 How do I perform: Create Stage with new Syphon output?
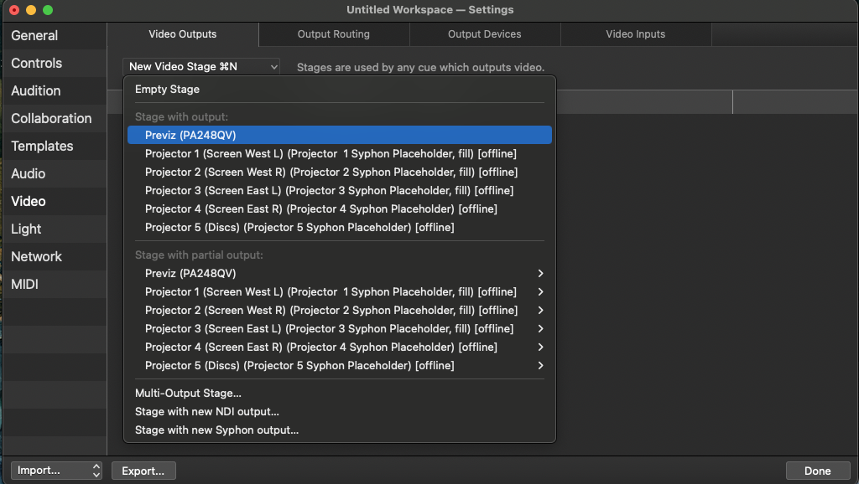coord(216,430)
